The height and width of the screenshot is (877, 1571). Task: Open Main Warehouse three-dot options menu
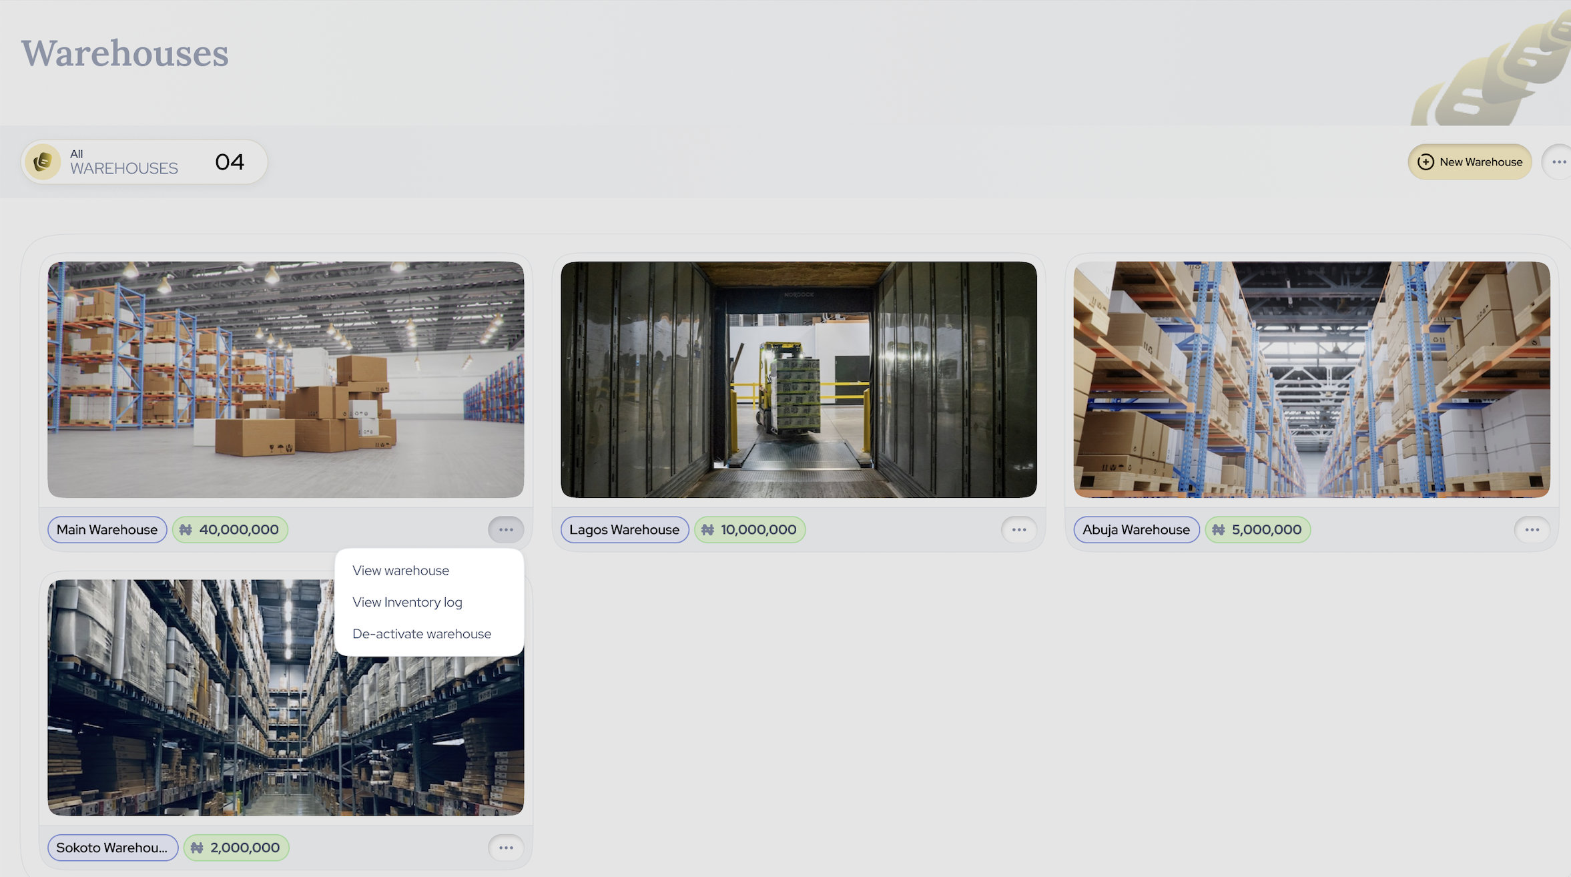506,530
